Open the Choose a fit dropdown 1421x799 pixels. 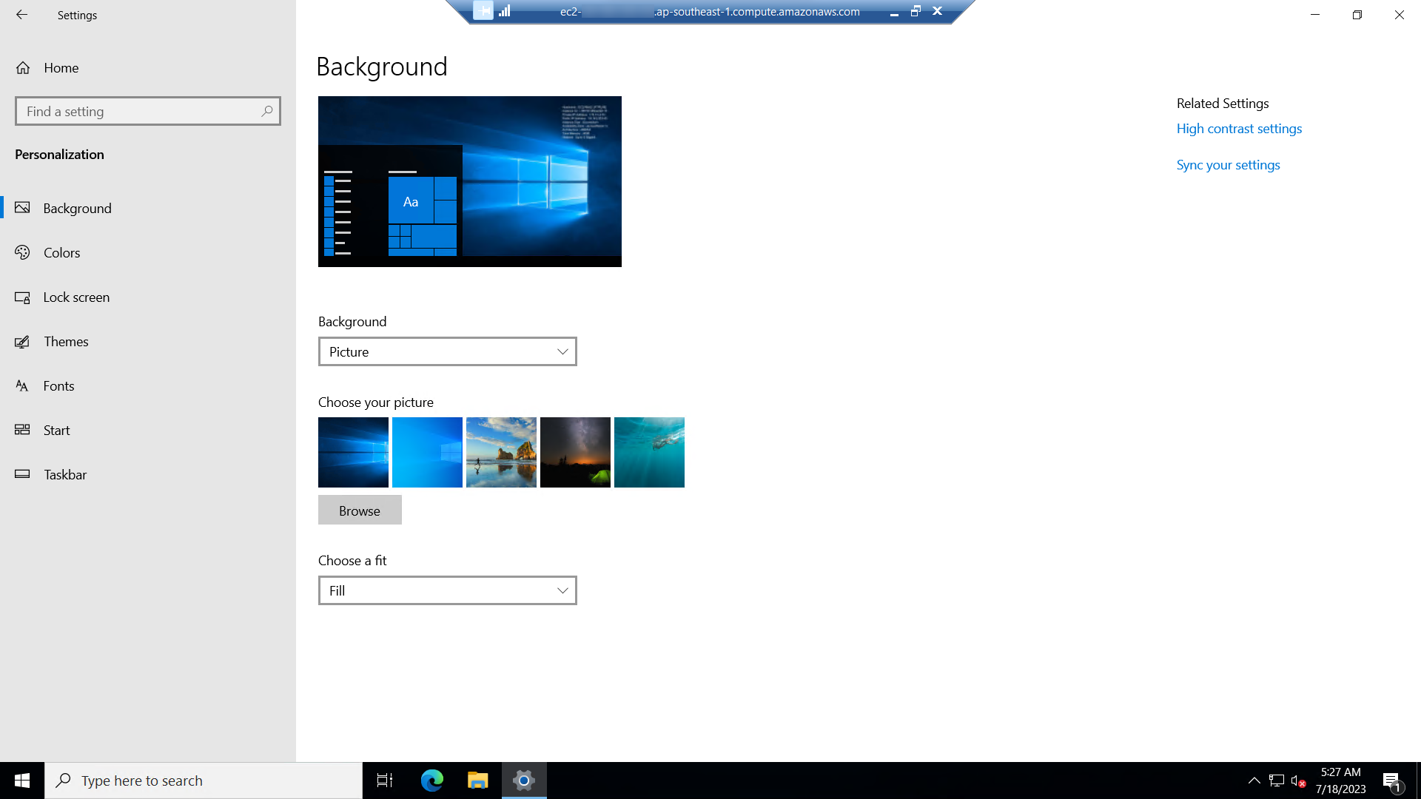click(447, 590)
